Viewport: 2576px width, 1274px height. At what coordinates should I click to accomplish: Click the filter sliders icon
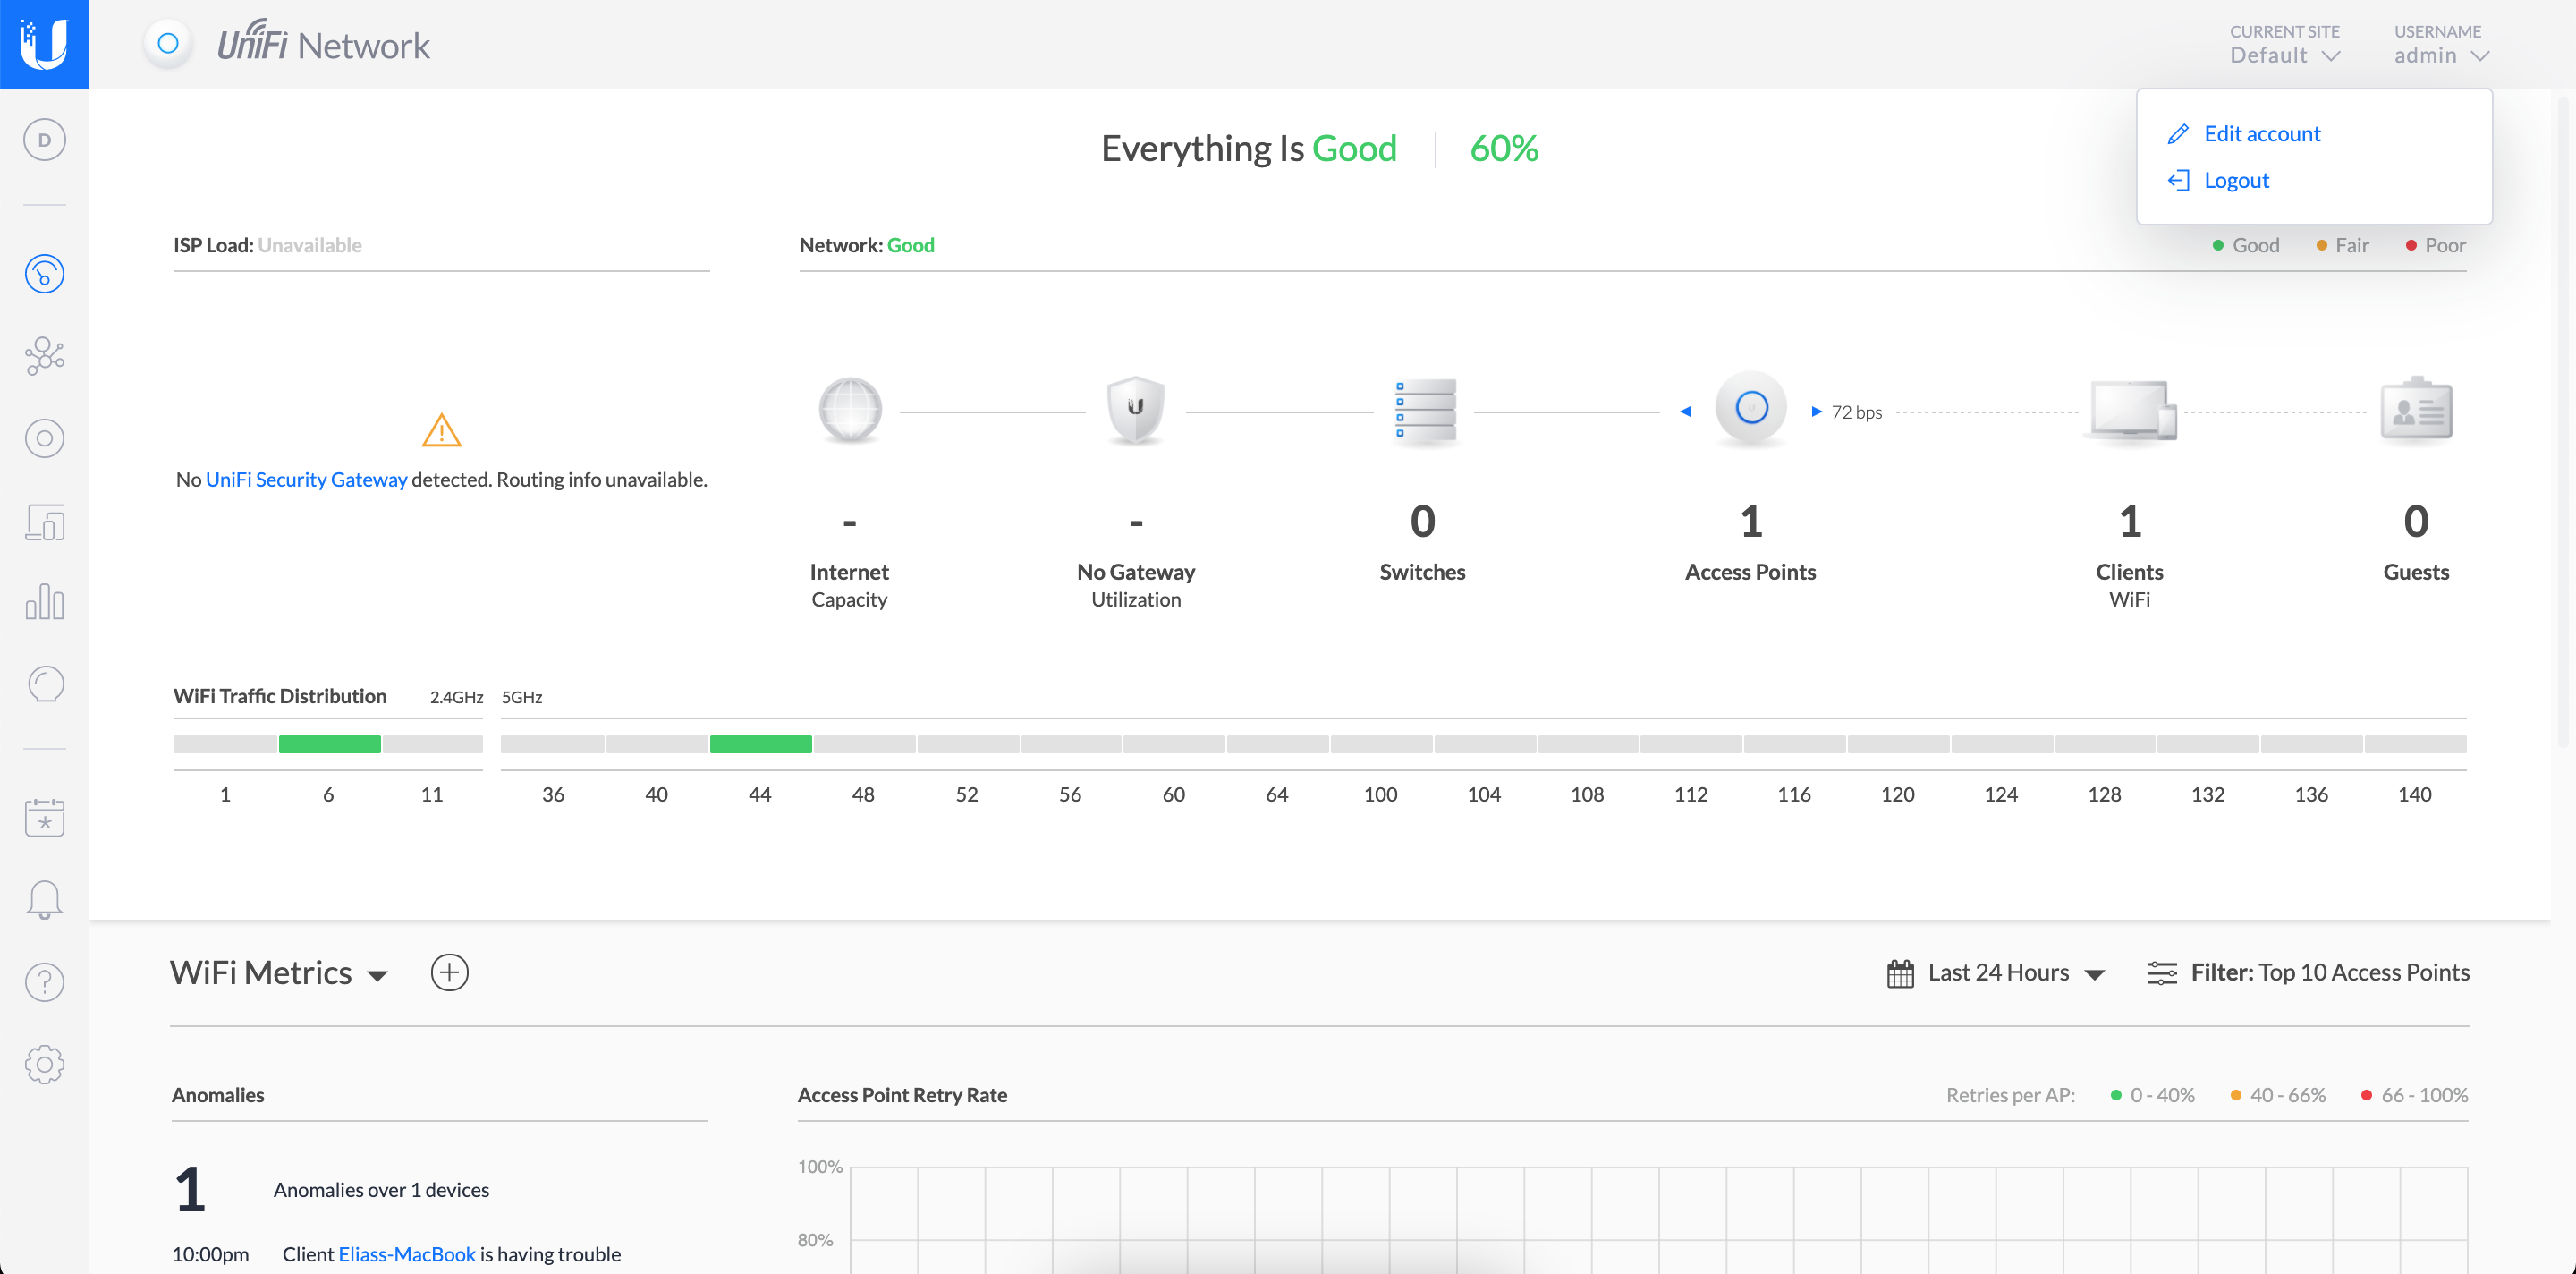tap(2162, 973)
